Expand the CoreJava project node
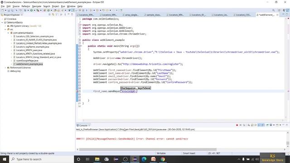The image size is (290, 163). 2,19
